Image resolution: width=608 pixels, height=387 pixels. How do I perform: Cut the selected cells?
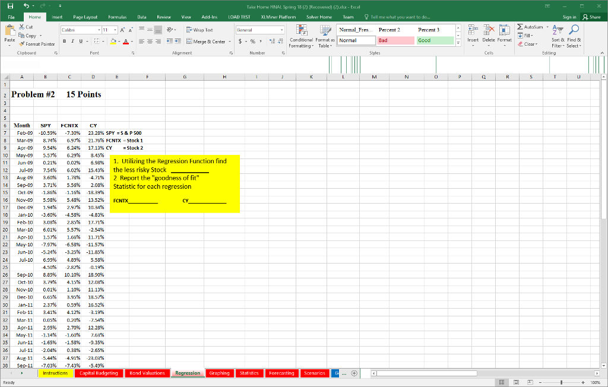point(26,27)
